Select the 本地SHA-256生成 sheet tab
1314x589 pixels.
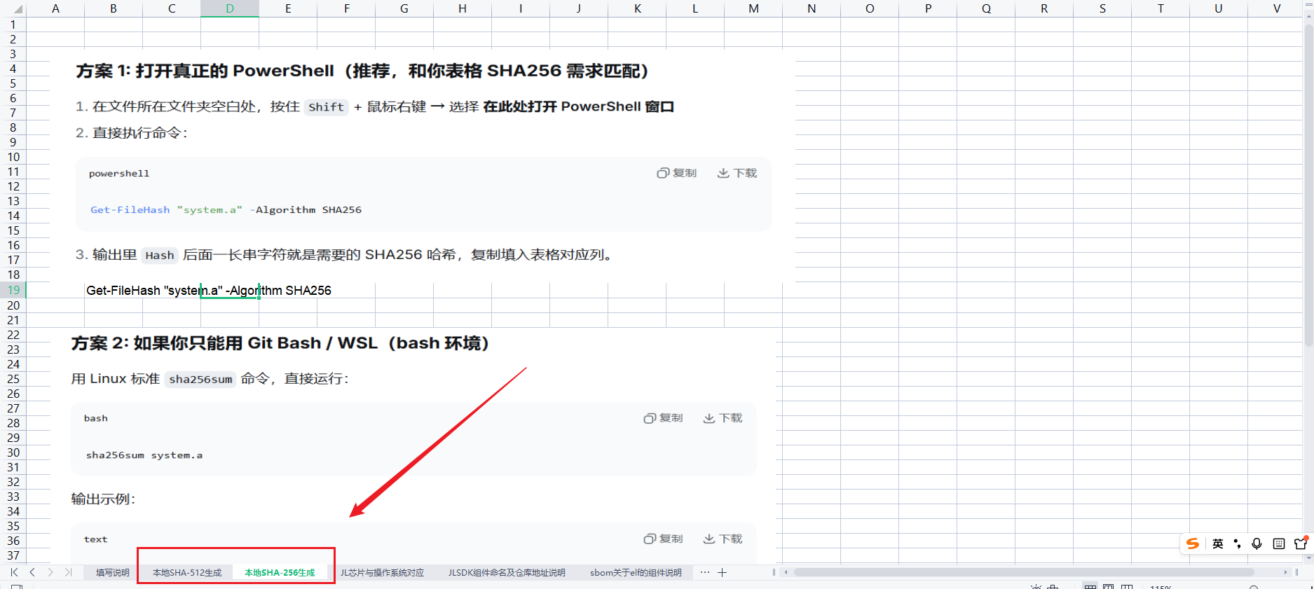pos(280,572)
